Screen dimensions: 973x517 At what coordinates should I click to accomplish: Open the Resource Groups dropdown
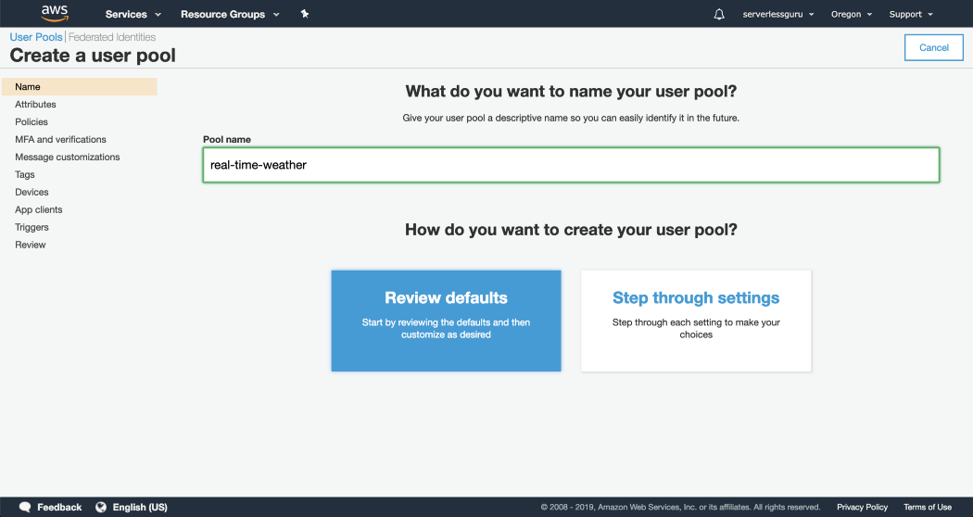(230, 14)
